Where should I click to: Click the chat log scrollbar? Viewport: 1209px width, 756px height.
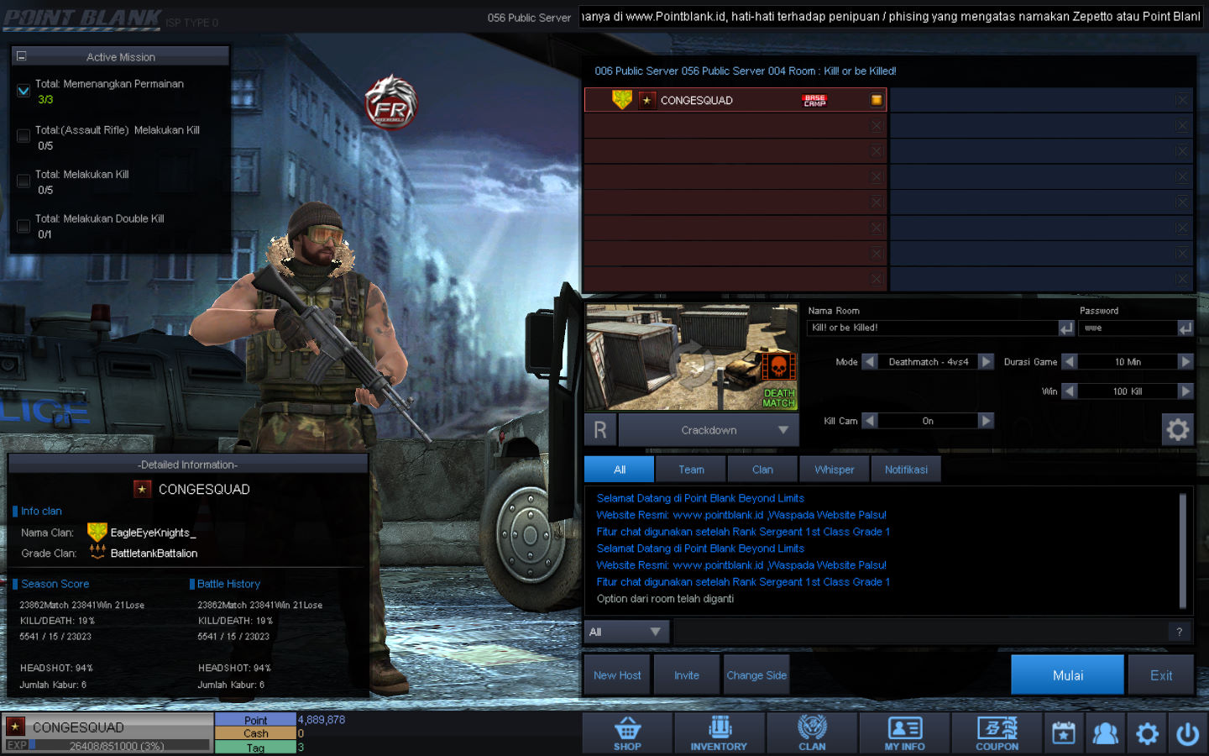1183,551
